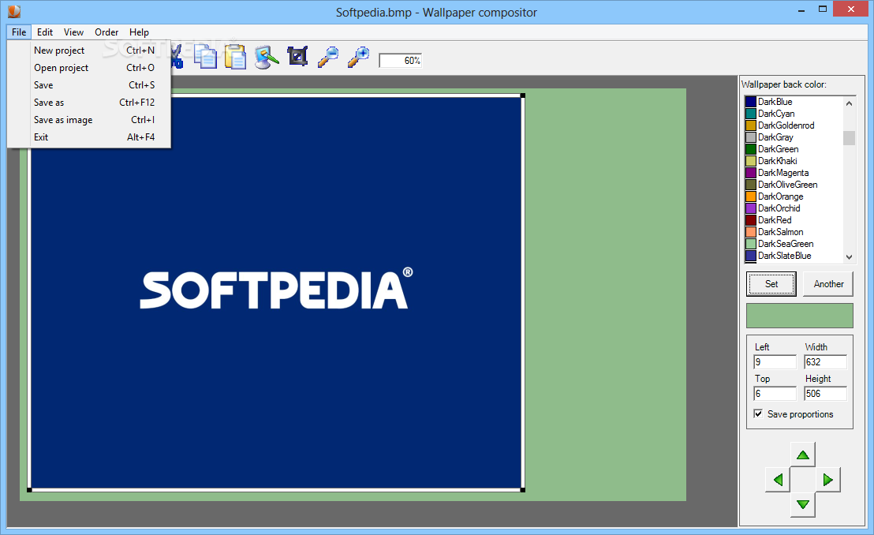Select DarkBlue color in list
874x535 pixels.
pyautogui.click(x=794, y=102)
